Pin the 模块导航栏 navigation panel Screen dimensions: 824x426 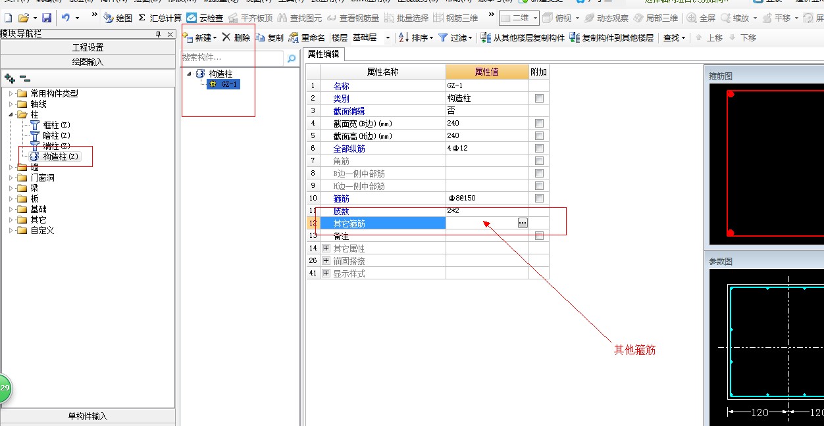coord(158,34)
